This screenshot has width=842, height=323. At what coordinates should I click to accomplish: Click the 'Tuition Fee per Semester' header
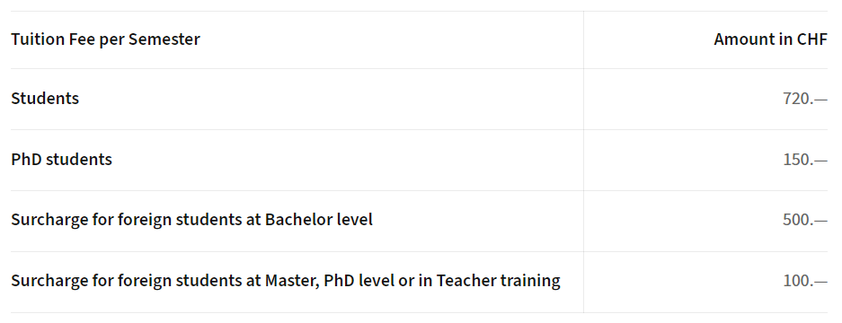(x=105, y=39)
